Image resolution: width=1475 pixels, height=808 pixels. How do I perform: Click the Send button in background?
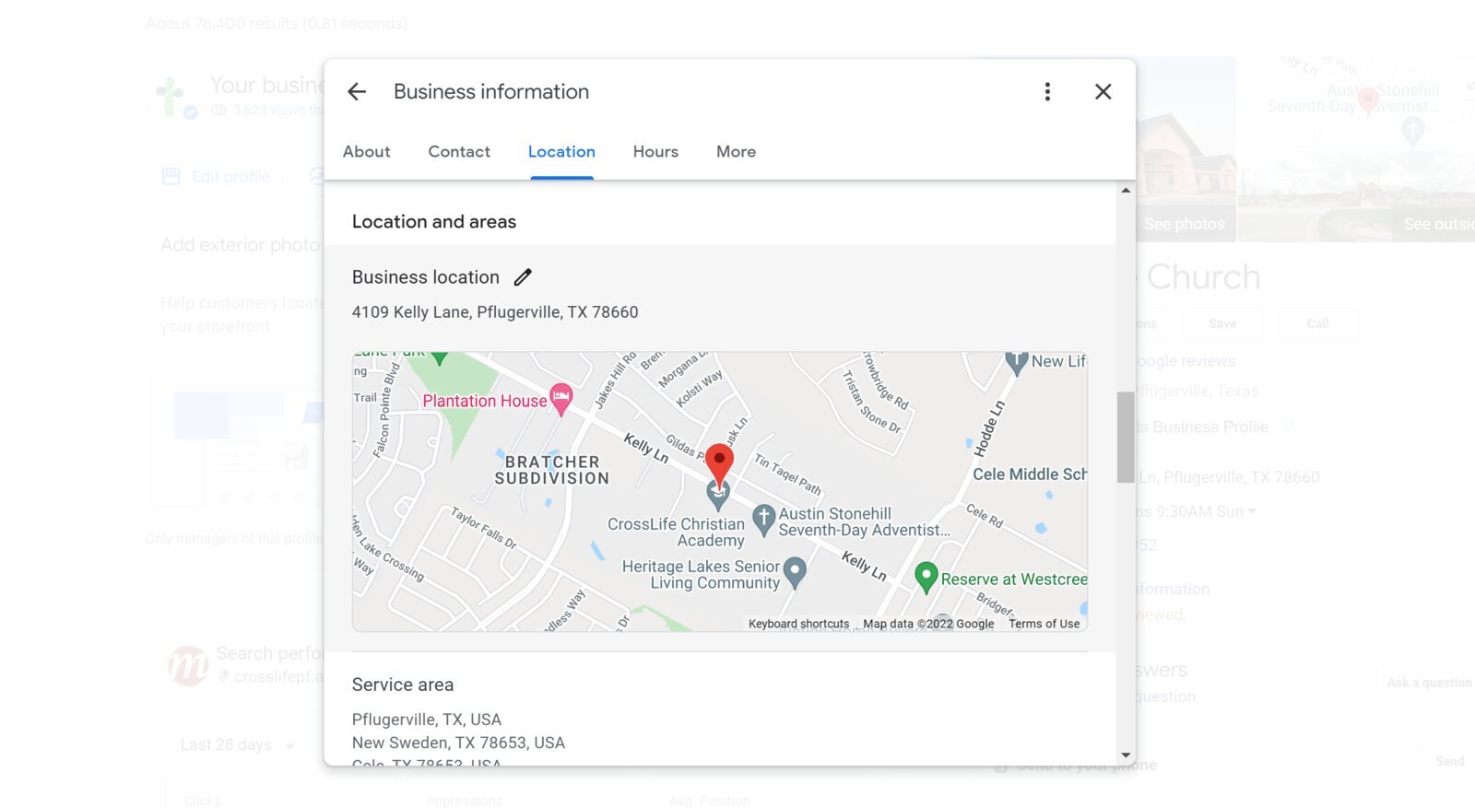tap(1449, 761)
